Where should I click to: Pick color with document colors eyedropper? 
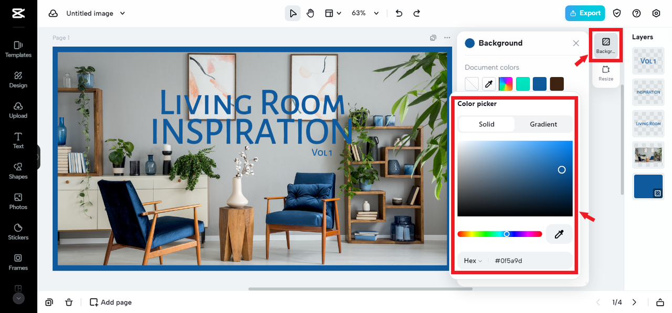489,83
